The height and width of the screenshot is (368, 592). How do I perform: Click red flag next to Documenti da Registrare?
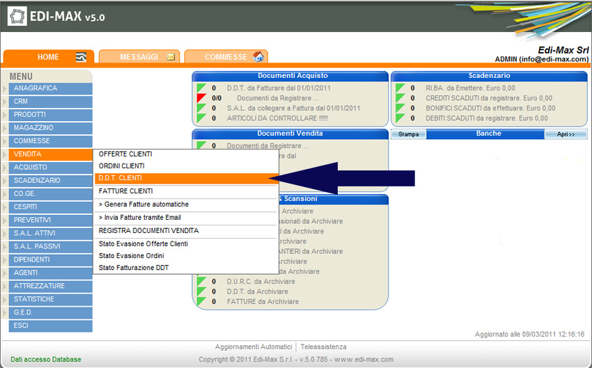[x=202, y=98]
